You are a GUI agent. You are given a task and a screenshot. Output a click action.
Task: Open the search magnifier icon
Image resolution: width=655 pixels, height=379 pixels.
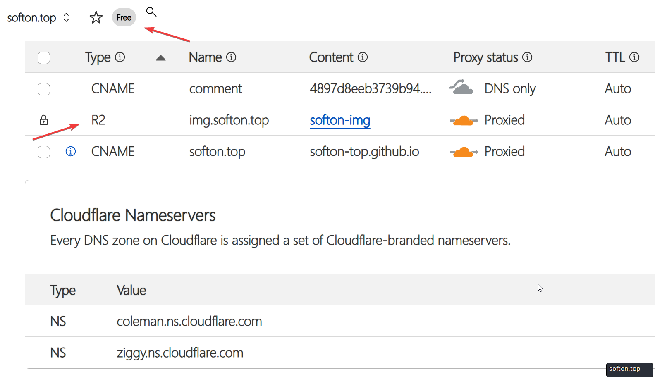[151, 12]
